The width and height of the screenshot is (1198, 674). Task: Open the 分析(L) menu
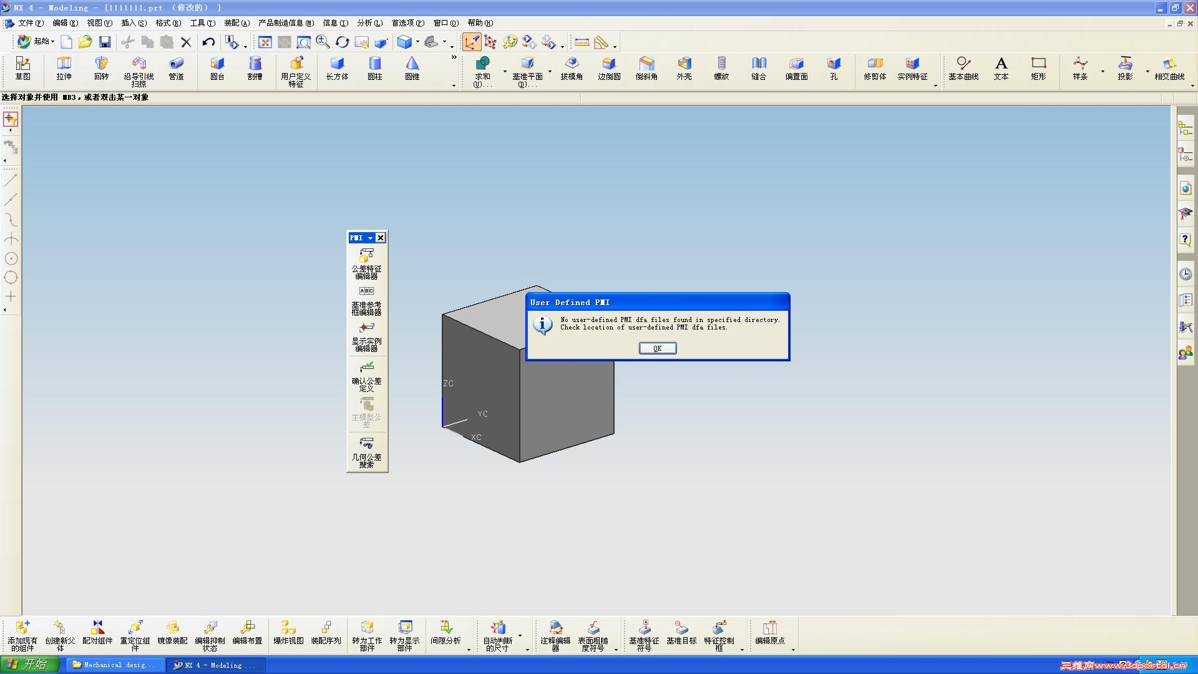(x=369, y=23)
